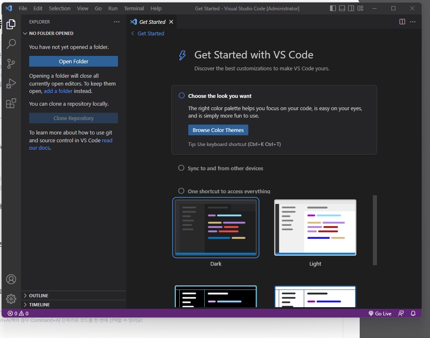430x338 pixels.
Task: Open notifications bell in status bar
Action: (413, 313)
